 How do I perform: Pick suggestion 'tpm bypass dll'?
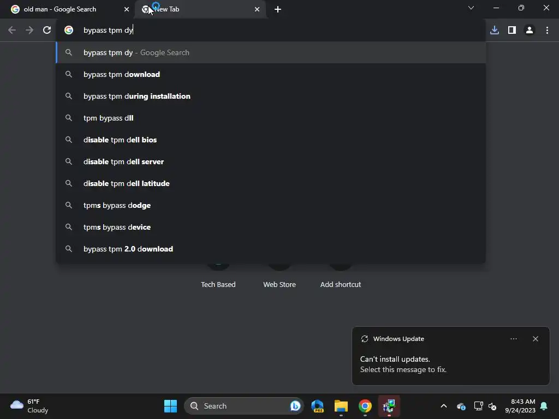(271, 118)
